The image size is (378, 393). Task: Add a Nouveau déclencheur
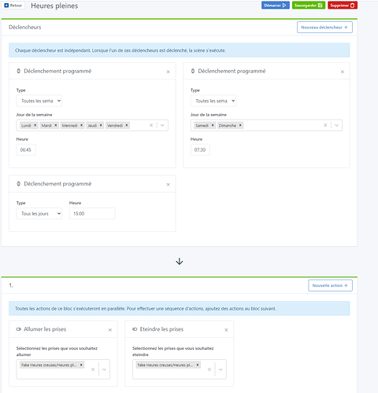[324, 28]
